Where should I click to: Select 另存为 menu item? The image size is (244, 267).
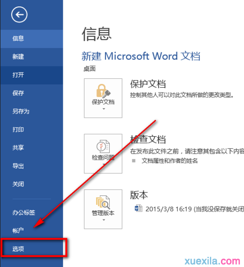pos(31,111)
